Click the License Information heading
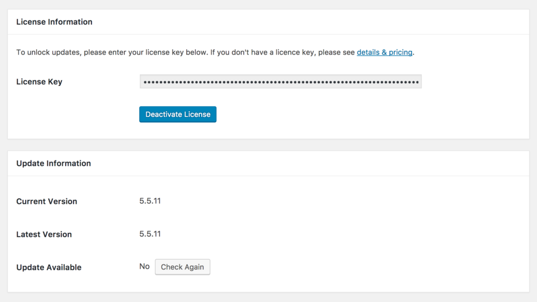The image size is (537, 302). pyautogui.click(x=54, y=22)
